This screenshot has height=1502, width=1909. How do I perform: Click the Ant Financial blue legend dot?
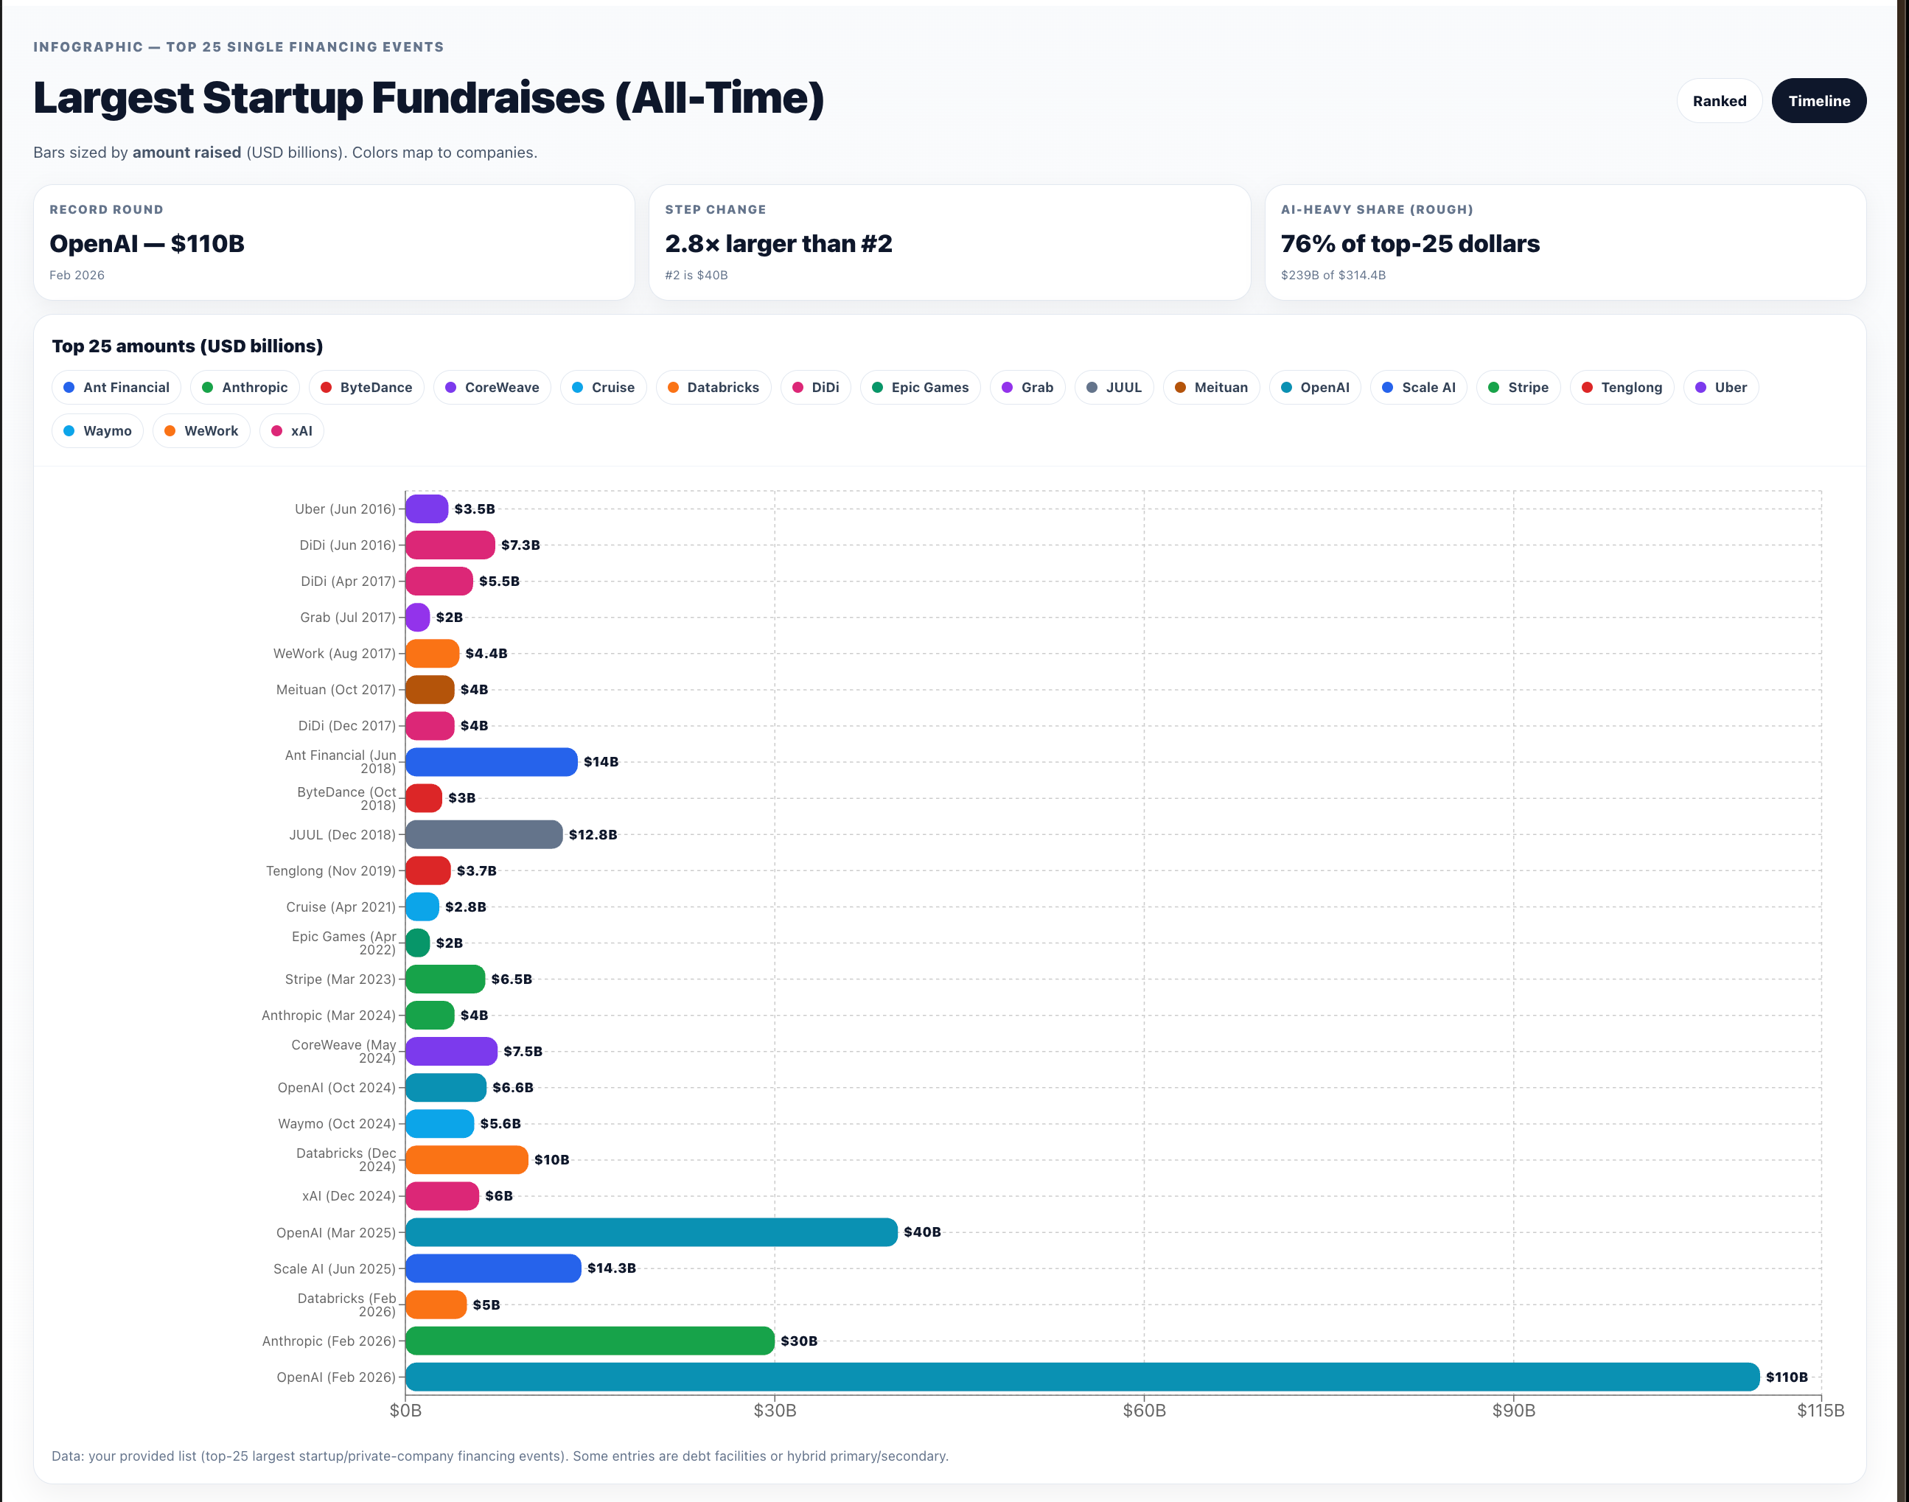point(69,388)
